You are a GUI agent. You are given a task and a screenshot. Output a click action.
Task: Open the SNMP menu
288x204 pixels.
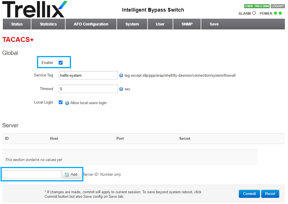pos(187,24)
